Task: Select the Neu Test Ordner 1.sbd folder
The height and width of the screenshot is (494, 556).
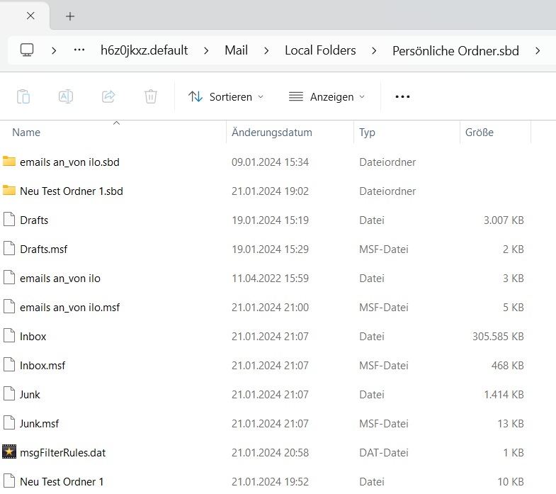Action: click(x=71, y=191)
